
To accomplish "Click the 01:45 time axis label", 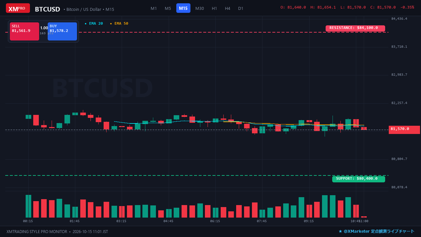I will click(74, 221).
